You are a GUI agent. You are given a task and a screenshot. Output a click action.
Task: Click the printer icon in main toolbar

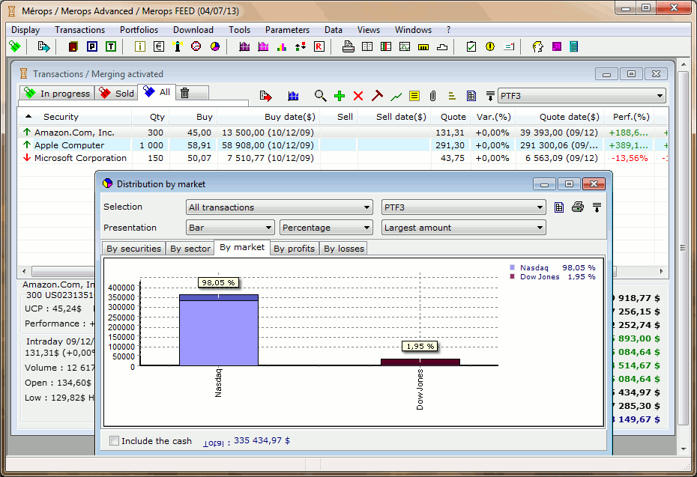(348, 46)
